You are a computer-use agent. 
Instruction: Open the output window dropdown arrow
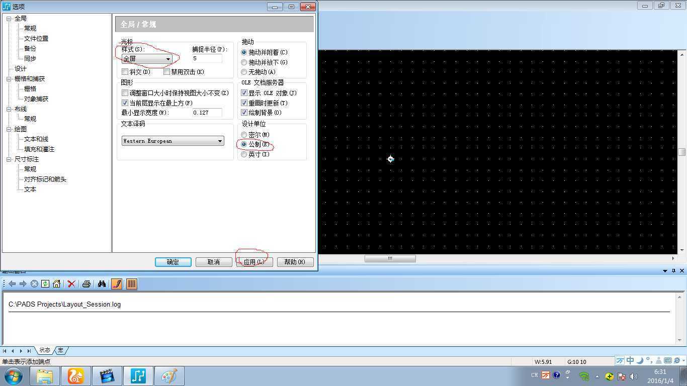pos(665,271)
